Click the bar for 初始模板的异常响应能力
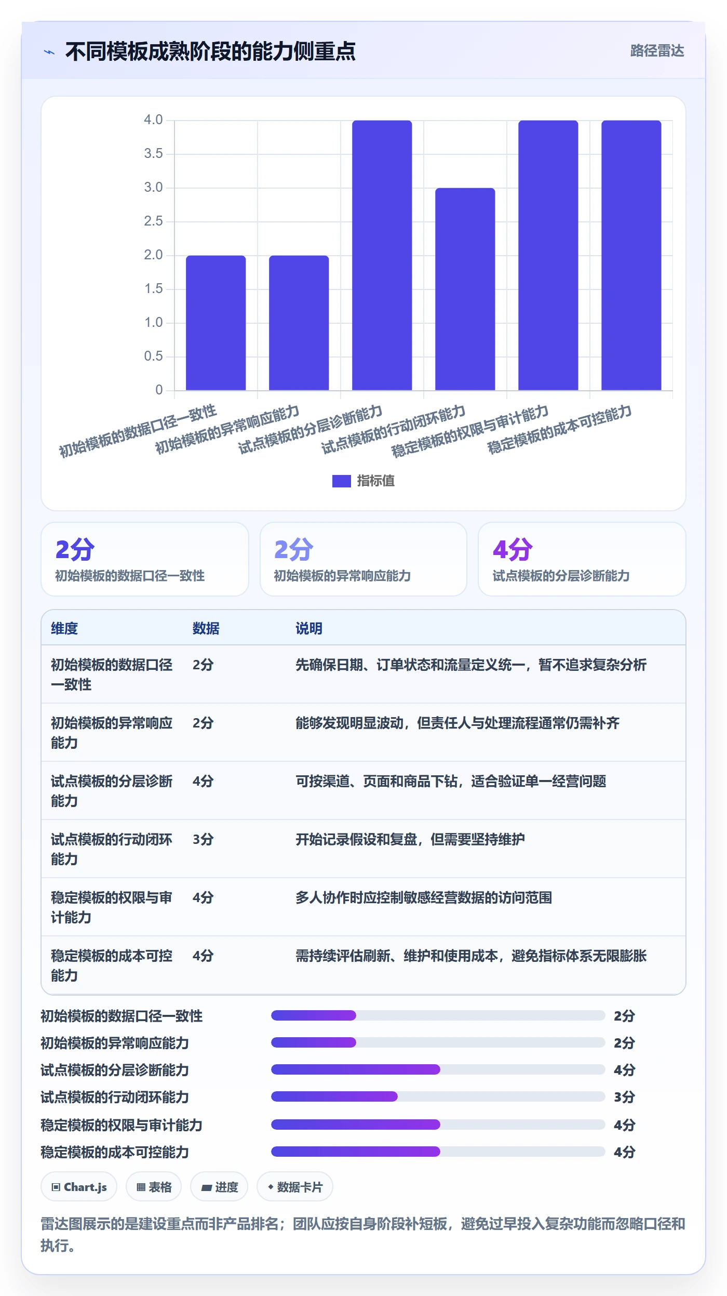The image size is (727, 1296). pyautogui.click(x=299, y=323)
